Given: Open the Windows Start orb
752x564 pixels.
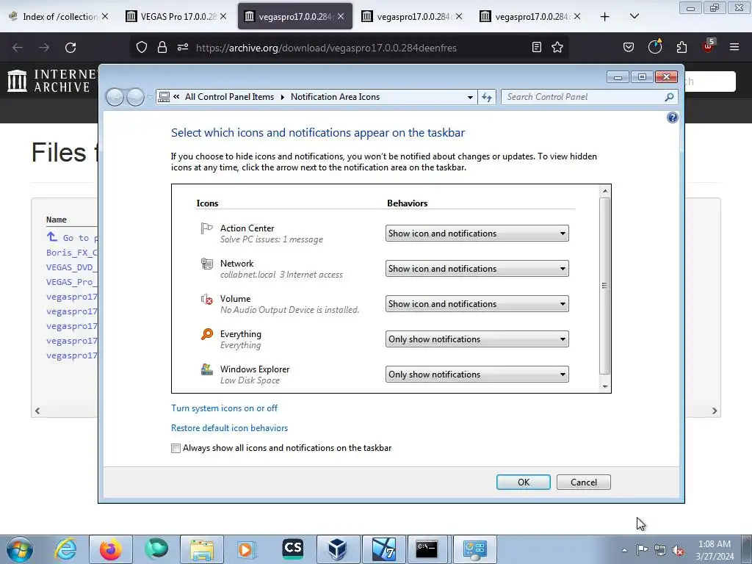Looking at the screenshot, I should coord(20,549).
